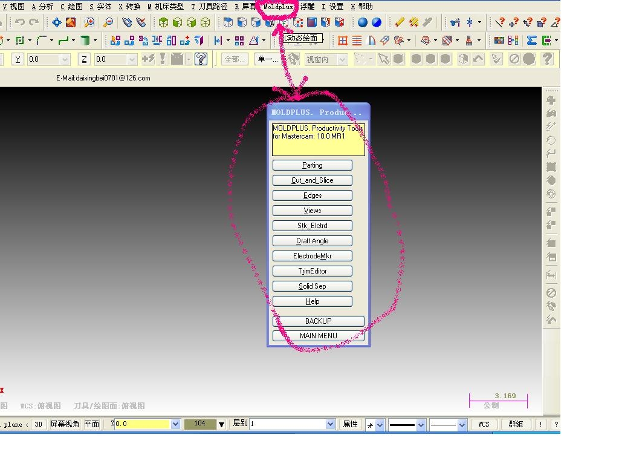
Task: Click the blue Sigma icon
Action: click(532, 41)
